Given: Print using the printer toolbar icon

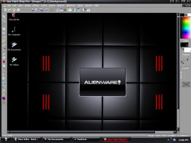Looking at the screenshot, I should coord(18,10).
